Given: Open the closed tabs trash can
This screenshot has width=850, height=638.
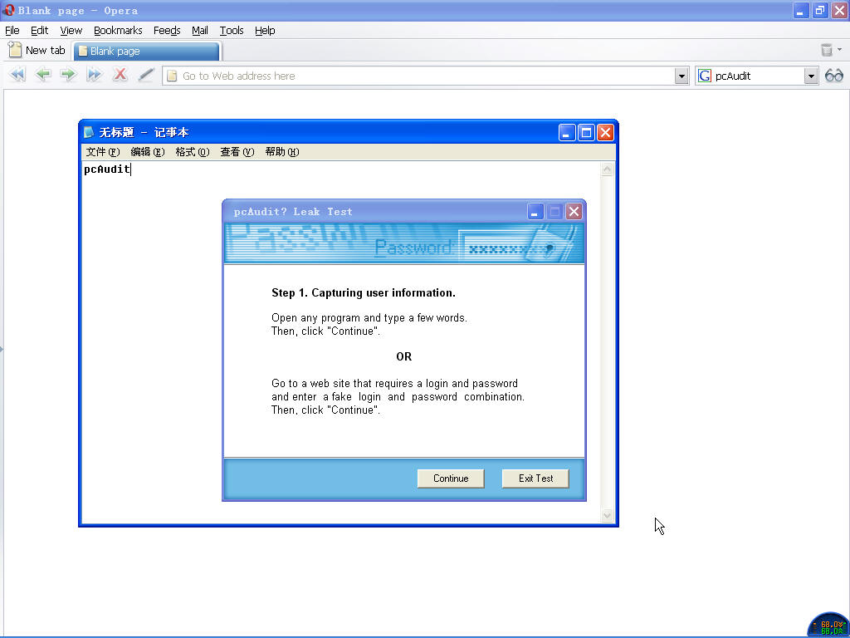Looking at the screenshot, I should tap(826, 50).
